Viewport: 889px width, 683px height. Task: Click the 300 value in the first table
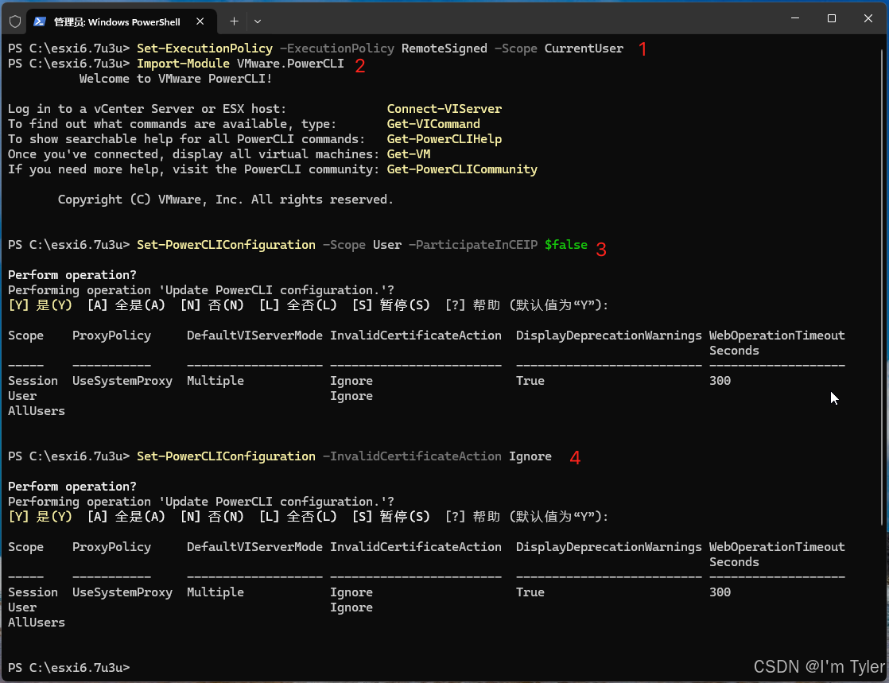[720, 381]
